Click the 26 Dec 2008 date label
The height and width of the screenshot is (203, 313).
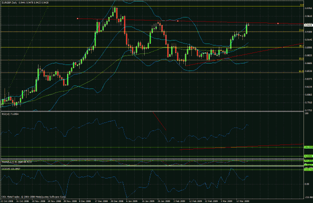point(117,201)
